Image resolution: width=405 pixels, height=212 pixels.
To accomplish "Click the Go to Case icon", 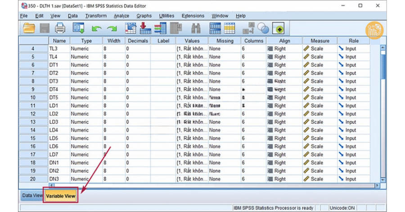I will click(x=130, y=28).
